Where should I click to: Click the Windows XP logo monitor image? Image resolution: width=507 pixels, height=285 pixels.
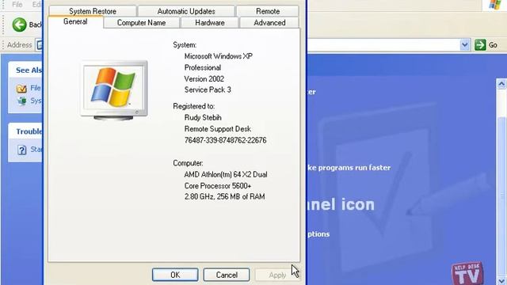click(x=114, y=90)
